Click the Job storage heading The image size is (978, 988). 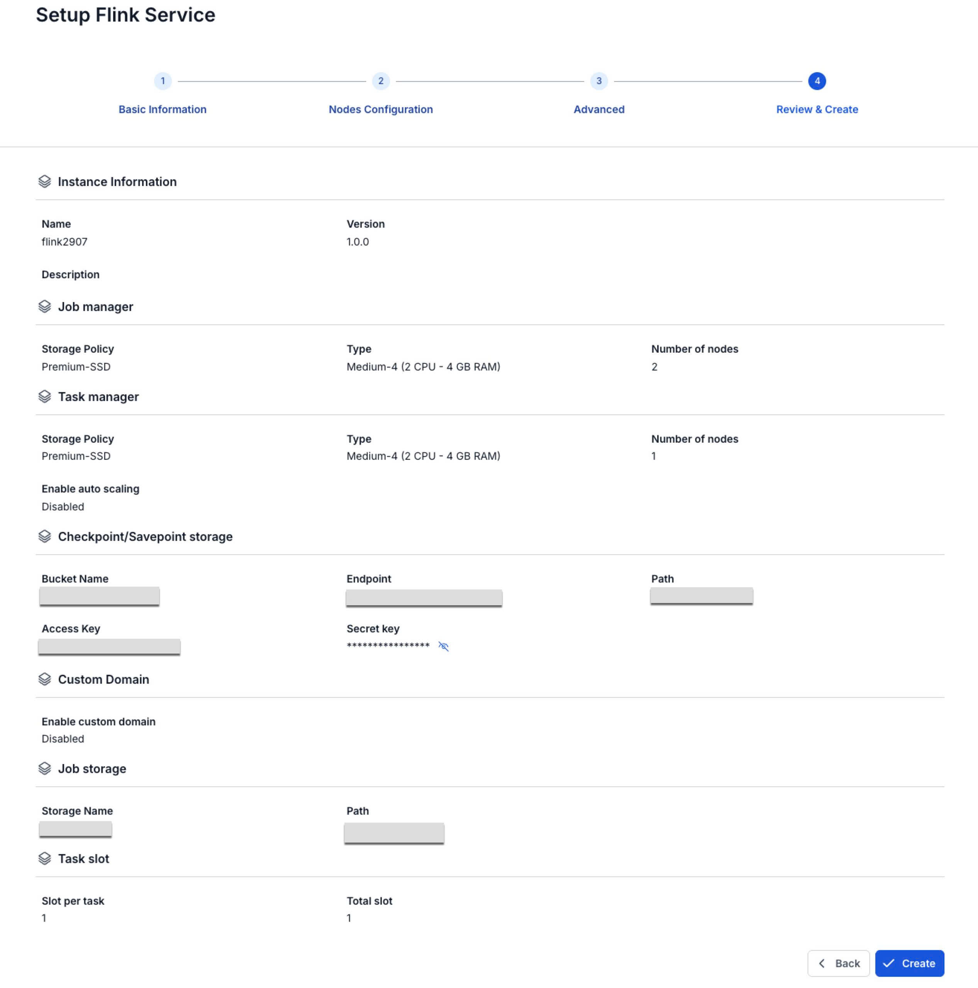click(x=92, y=769)
